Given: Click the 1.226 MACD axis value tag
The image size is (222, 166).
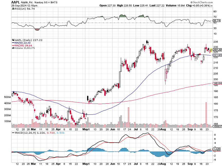Looking at the screenshot, I should [217, 149].
